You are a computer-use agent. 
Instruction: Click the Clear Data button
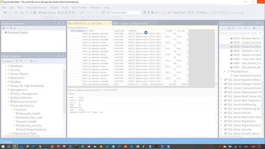click(x=179, y=12)
